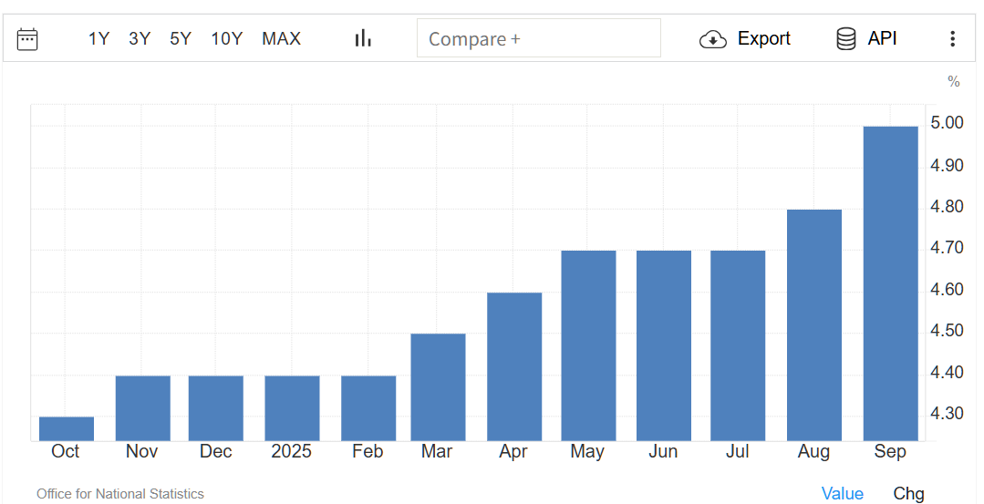Open the three-dot more options menu
The width and height of the screenshot is (984, 504).
coord(952,39)
